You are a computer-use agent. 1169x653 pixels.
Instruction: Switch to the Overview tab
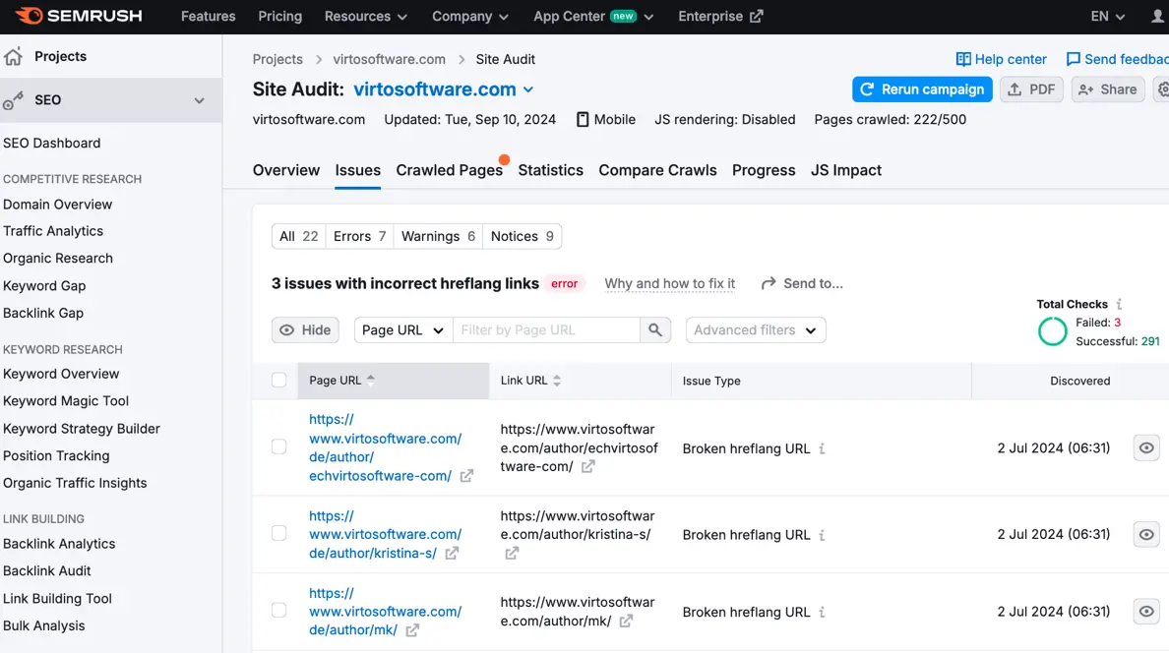[286, 171]
